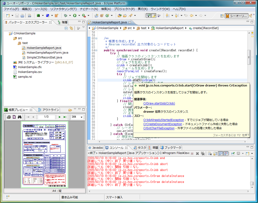Open the ファイル(F) menu
Screen dimensions: 258x203
point(11,9)
